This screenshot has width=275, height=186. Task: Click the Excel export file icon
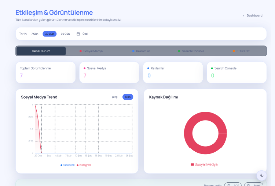(x=249, y=185)
